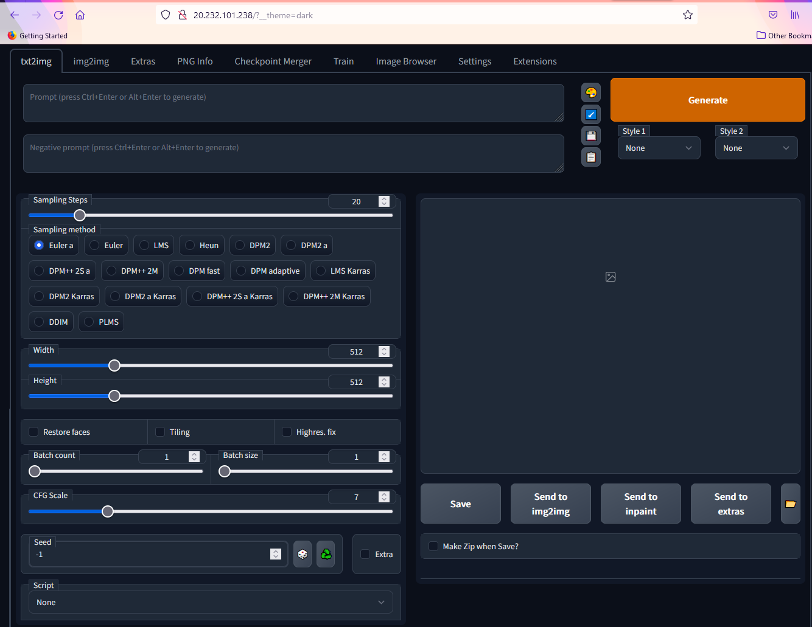
Task: Click Send to img2img
Action: pyautogui.click(x=551, y=504)
